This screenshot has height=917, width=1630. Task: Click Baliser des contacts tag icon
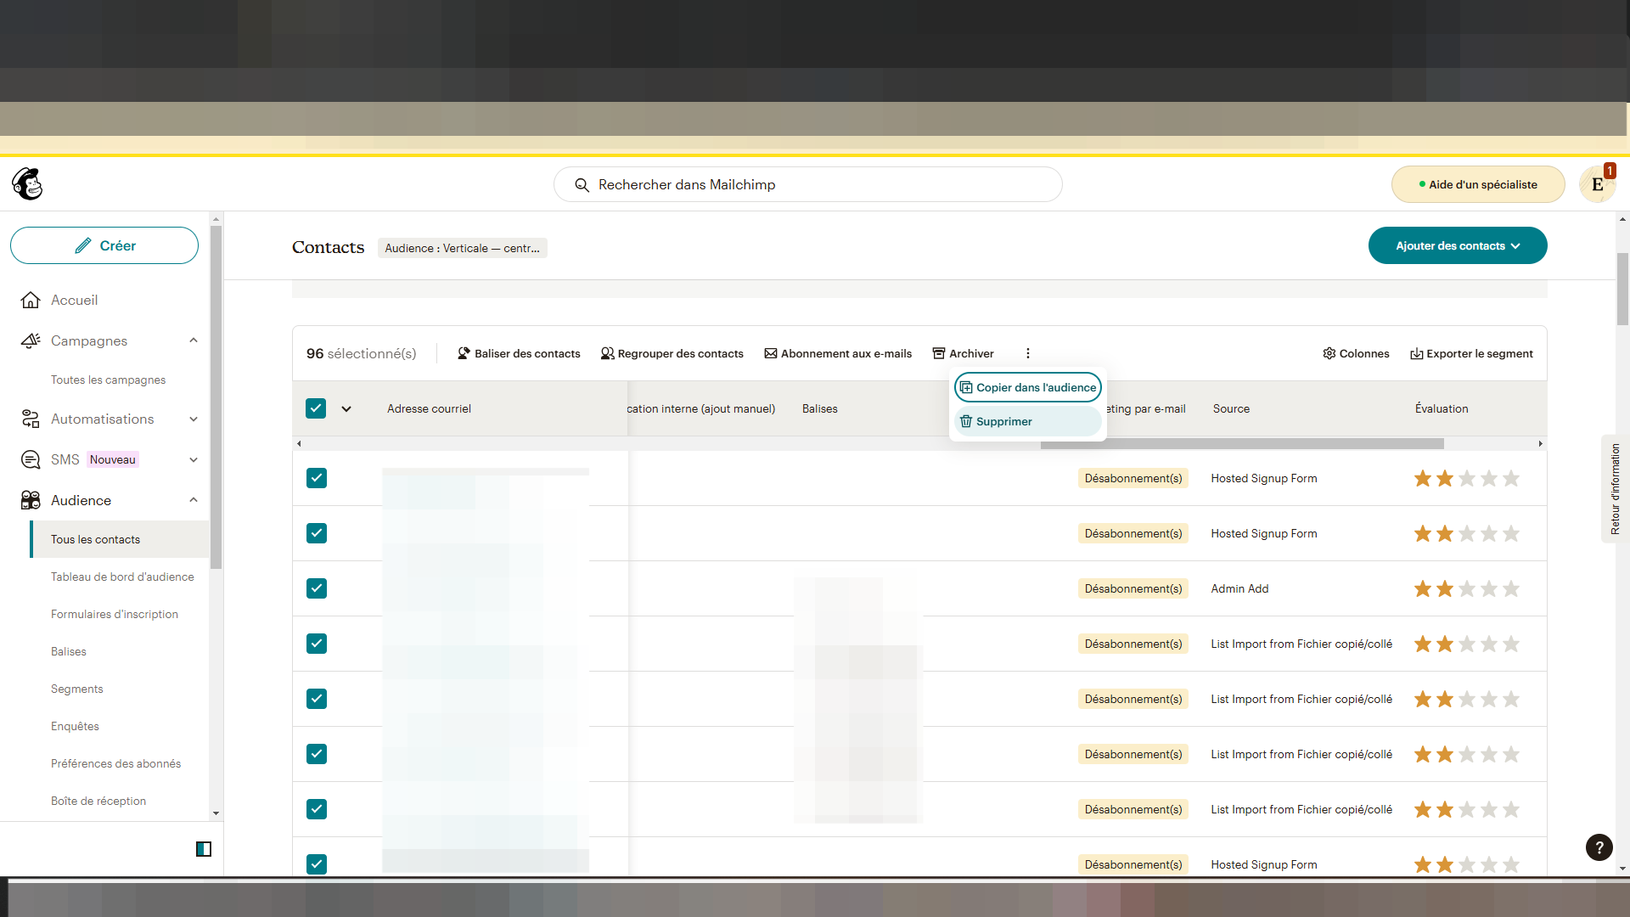pos(464,353)
